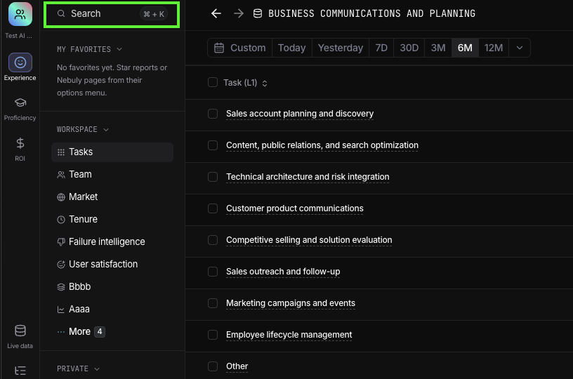Open more date range options dropdown
The width and height of the screenshot is (573, 379).
pyautogui.click(x=520, y=48)
